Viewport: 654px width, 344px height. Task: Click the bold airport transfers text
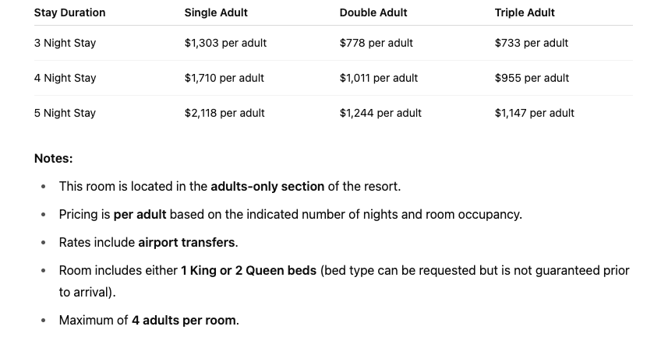click(187, 242)
